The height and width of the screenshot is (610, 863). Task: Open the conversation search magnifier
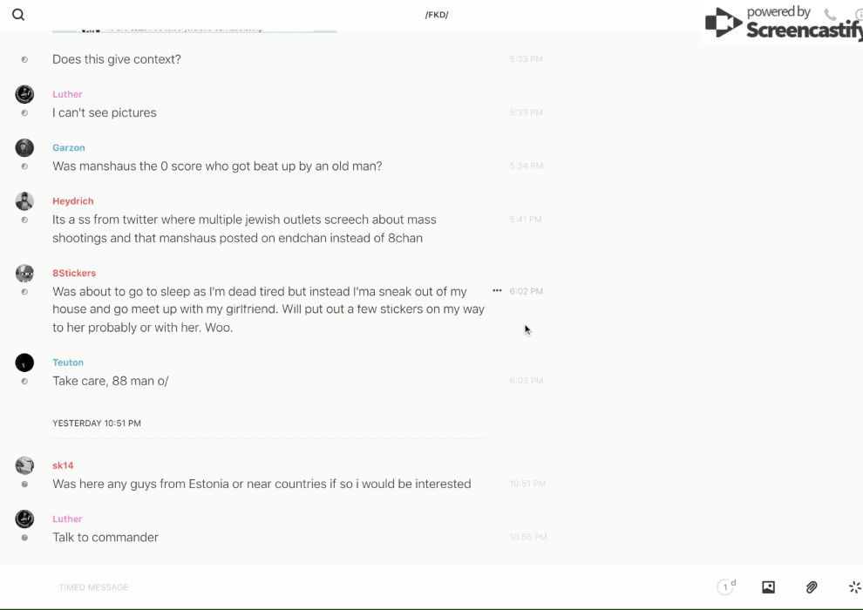[18, 15]
